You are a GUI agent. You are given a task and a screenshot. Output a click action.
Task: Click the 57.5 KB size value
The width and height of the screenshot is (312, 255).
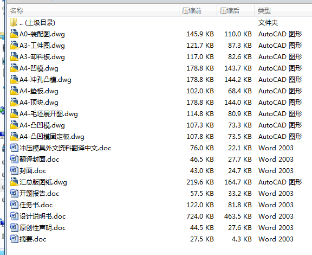pos(201,193)
